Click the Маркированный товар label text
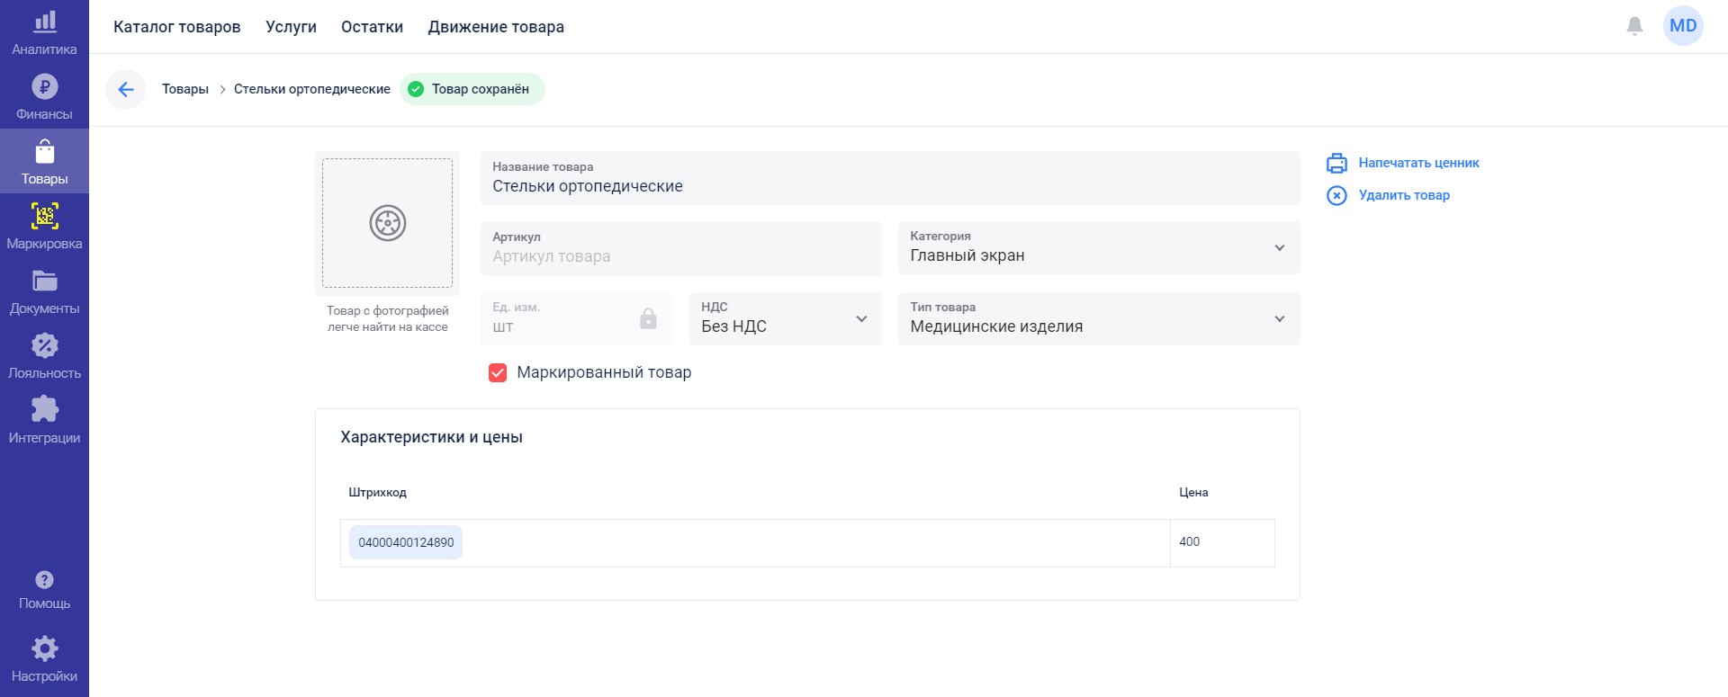Screen dimensions: 1728x697 (x=604, y=372)
